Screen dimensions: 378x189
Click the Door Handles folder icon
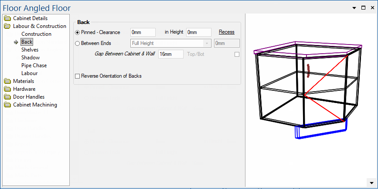point(7,97)
